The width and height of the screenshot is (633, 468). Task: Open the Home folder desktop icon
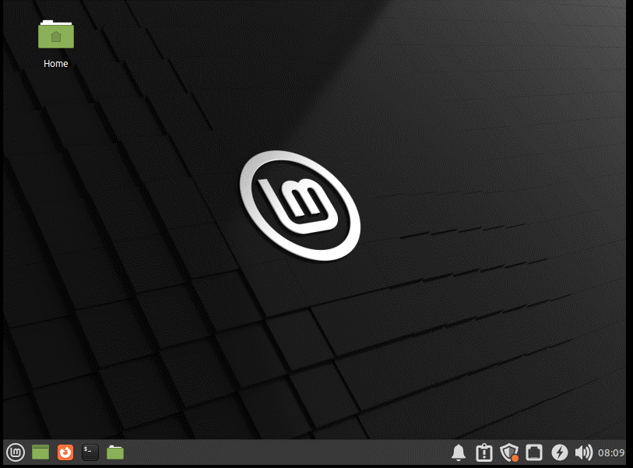pyautogui.click(x=56, y=35)
